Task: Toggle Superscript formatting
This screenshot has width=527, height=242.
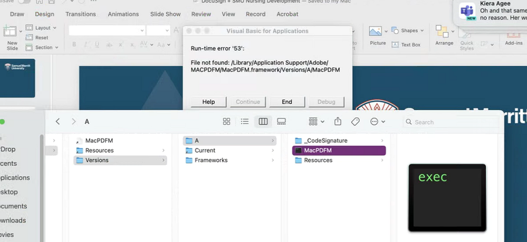Action: [x=121, y=45]
